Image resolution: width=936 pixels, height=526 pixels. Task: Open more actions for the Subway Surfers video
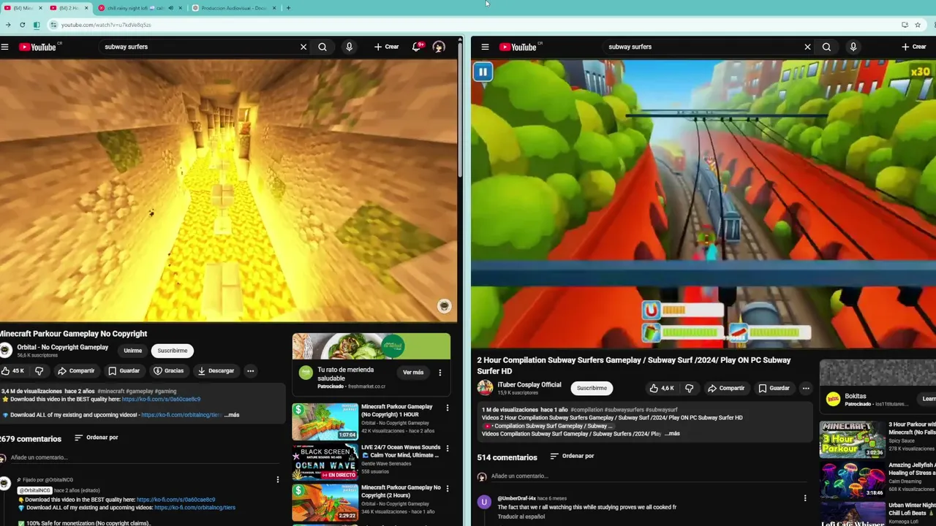[806, 388]
